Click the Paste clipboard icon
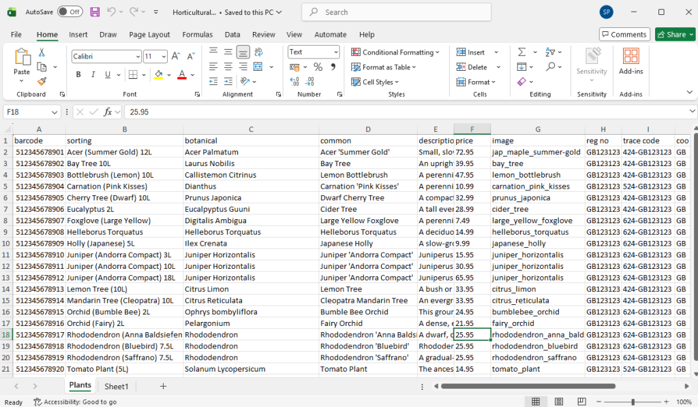The width and height of the screenshot is (698, 407). [x=22, y=58]
